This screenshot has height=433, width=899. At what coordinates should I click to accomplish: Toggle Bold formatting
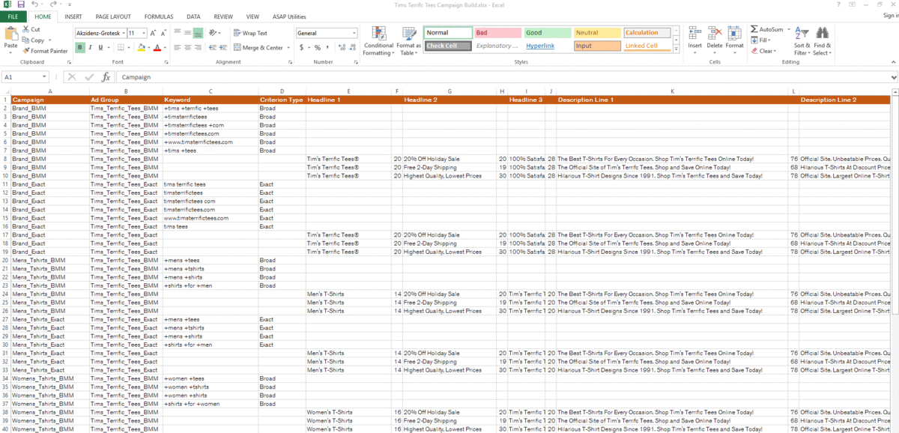point(79,48)
